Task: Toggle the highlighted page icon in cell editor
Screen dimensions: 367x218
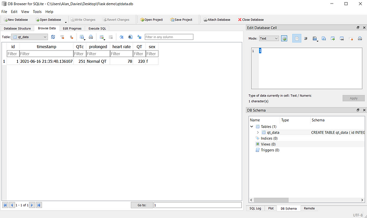Action: pyautogui.click(x=297, y=38)
